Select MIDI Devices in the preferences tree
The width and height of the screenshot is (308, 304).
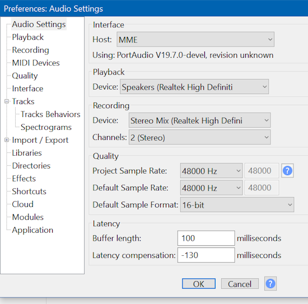pyautogui.click(x=36, y=63)
